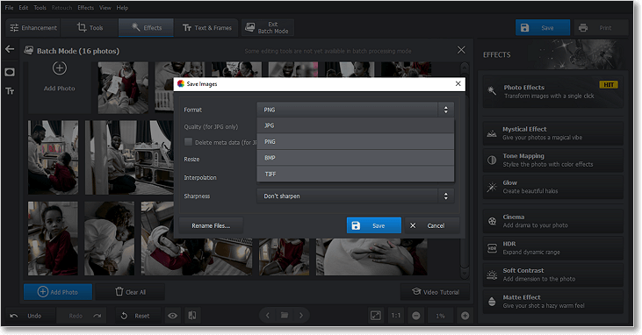Choose TIFF from format list

356,174
